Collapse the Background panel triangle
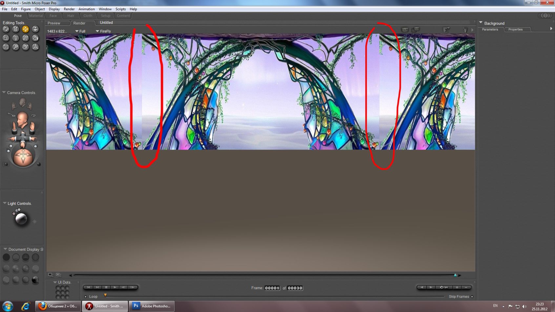Viewport: 555px width, 312px height. pos(481,23)
